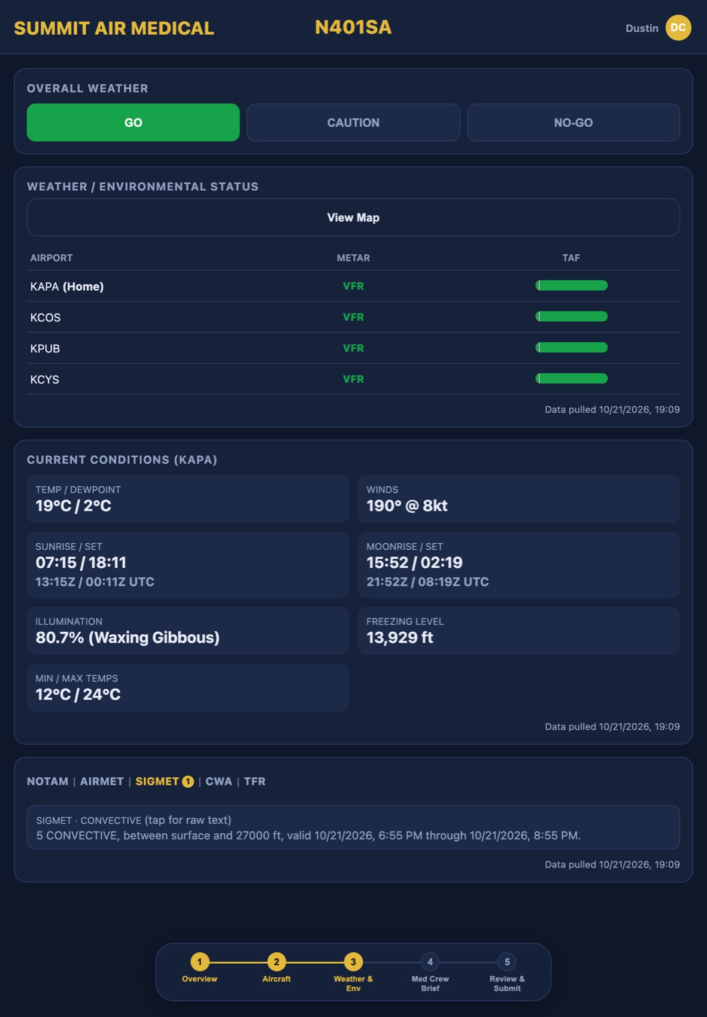Click the N401SA tail number
Image resolution: width=707 pixels, height=1017 pixels.
click(353, 28)
